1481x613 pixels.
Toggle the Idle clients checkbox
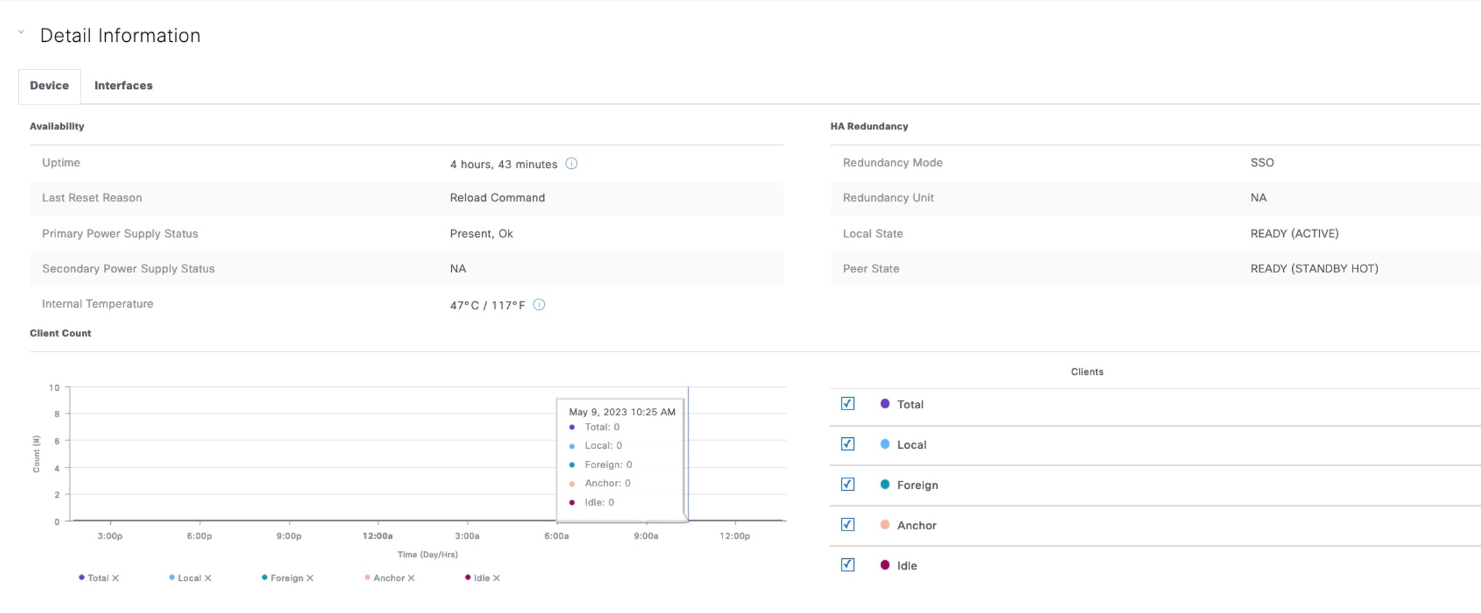coord(847,565)
